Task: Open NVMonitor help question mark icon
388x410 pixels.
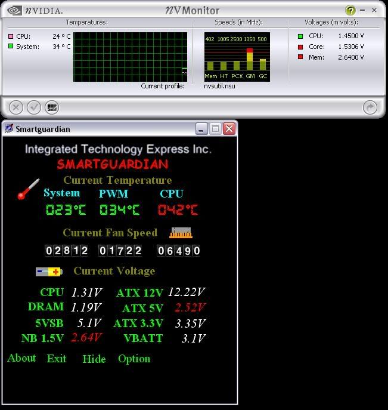Action: pos(350,11)
